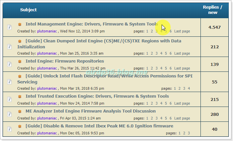Click orange star icon beside Intel Management Engine title

click(x=20, y=24)
